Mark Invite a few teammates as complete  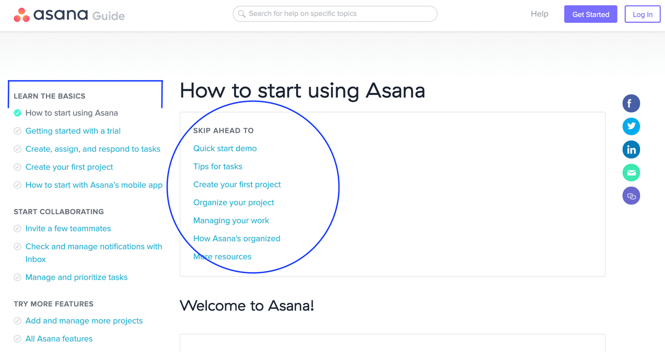coord(17,228)
